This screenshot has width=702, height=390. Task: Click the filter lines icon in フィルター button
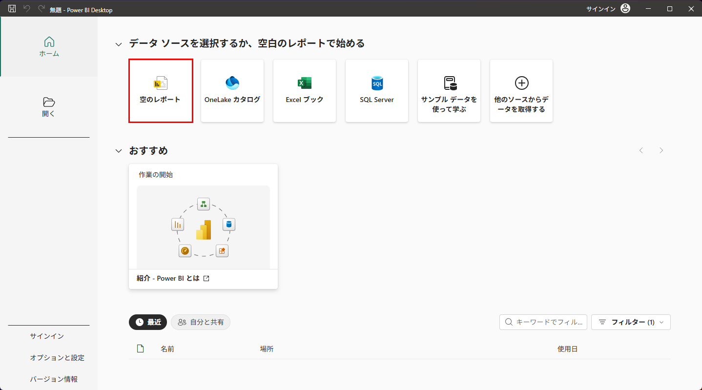click(602, 322)
